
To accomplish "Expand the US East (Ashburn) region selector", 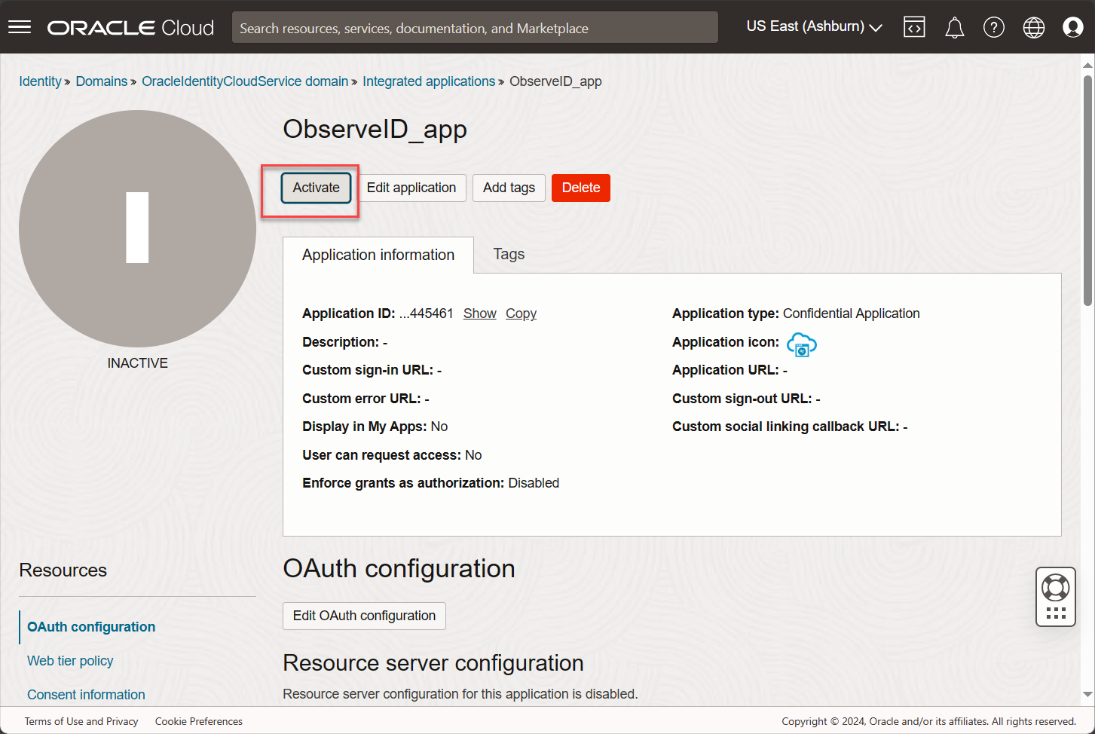I will click(x=814, y=26).
